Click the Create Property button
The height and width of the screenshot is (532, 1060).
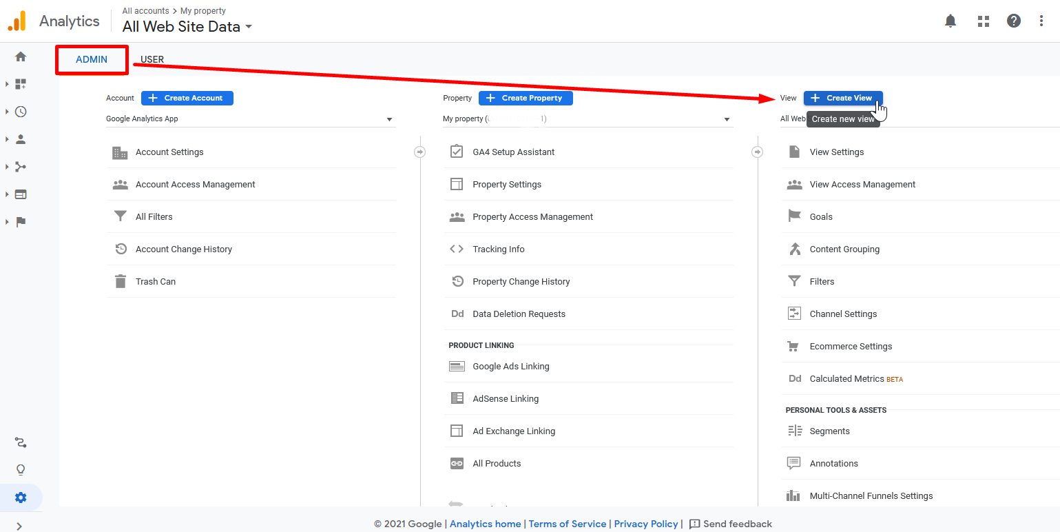(526, 98)
